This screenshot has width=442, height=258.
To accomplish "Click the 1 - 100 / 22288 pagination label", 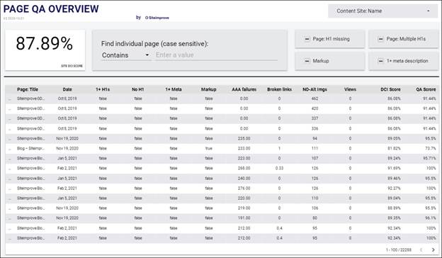I will pyautogui.click(x=399, y=249).
